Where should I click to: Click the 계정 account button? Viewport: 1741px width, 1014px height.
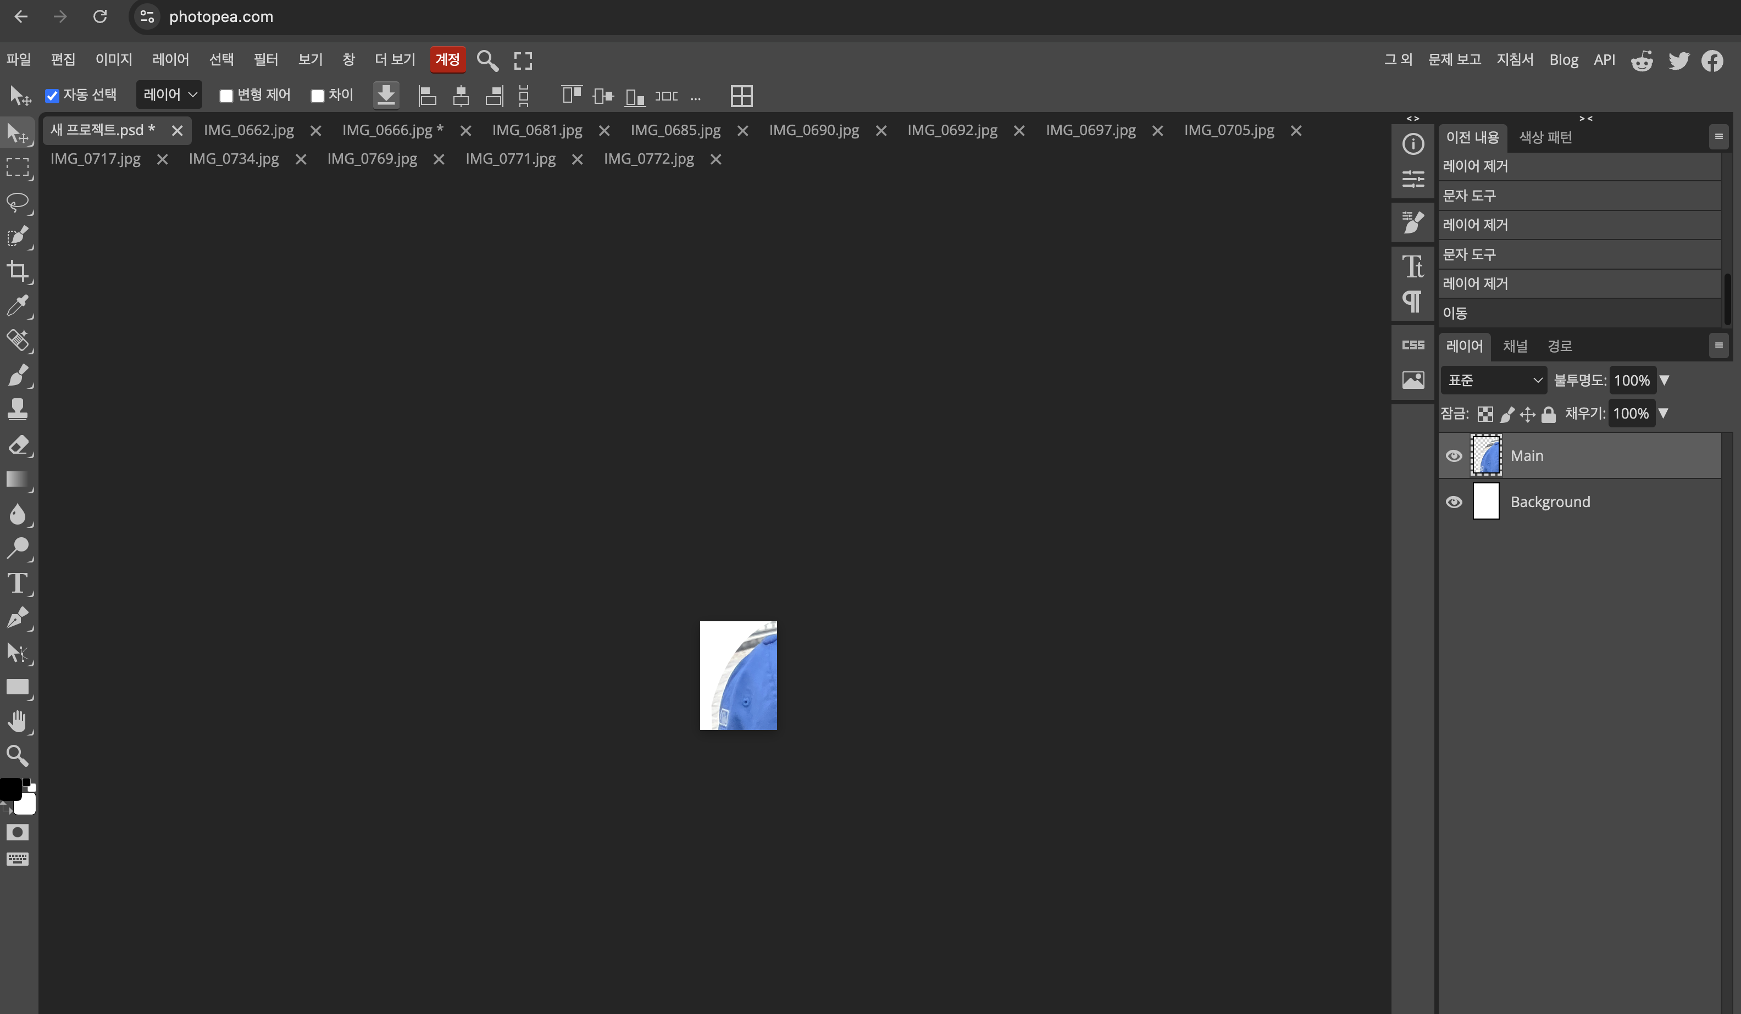(x=447, y=59)
